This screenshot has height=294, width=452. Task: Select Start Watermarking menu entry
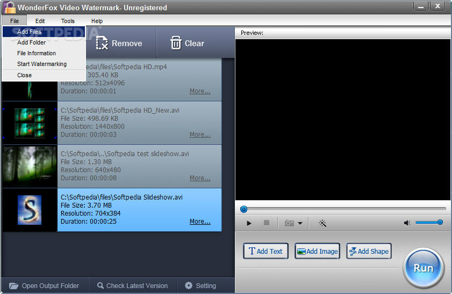tap(44, 64)
